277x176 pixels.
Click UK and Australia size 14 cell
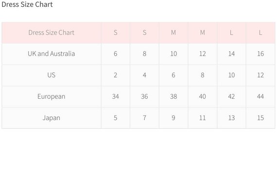[231, 54]
